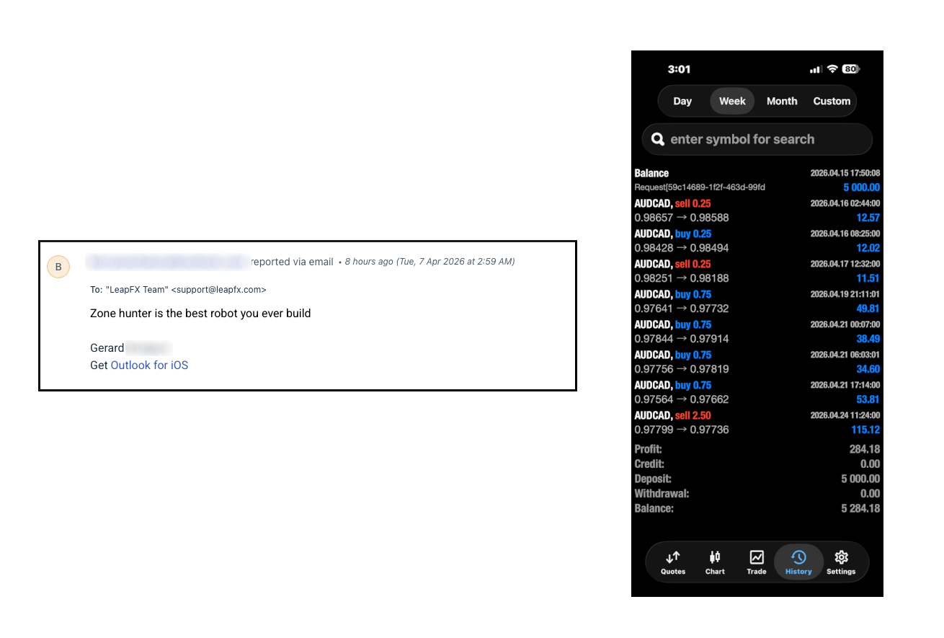Click the sender avatar B

(x=58, y=267)
